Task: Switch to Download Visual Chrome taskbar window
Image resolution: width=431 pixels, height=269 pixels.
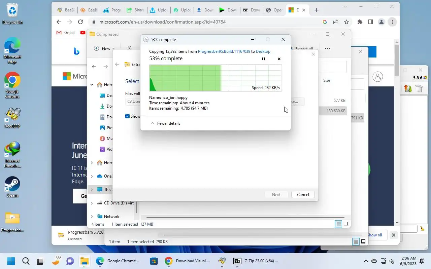Action: point(188,261)
